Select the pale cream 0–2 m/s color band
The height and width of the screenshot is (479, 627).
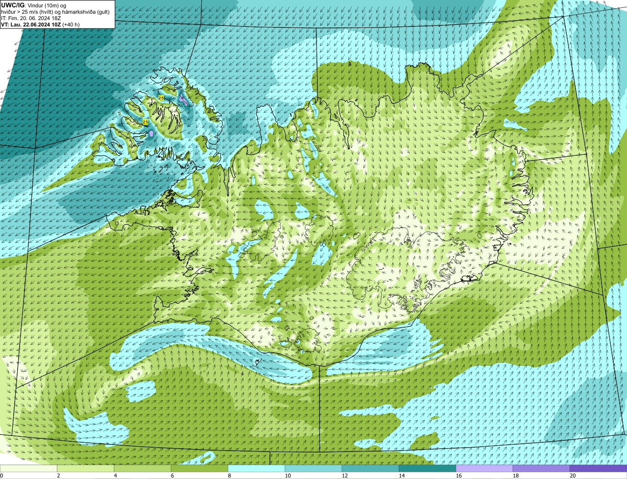(29, 468)
